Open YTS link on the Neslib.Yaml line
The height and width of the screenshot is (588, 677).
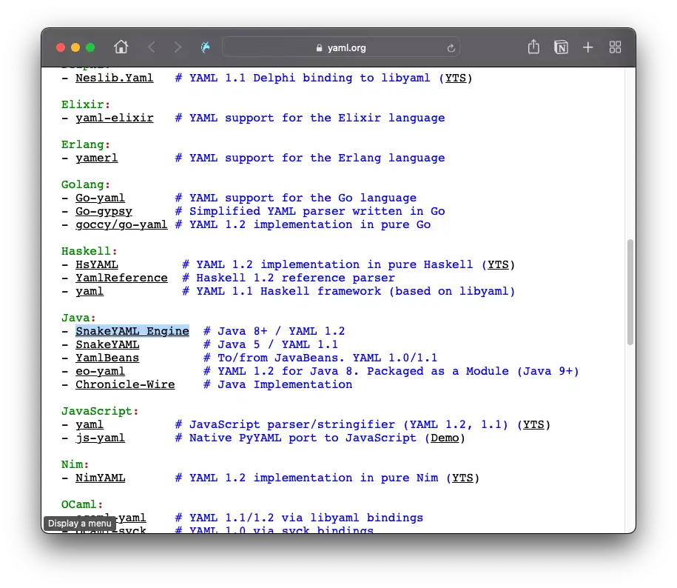click(x=456, y=78)
